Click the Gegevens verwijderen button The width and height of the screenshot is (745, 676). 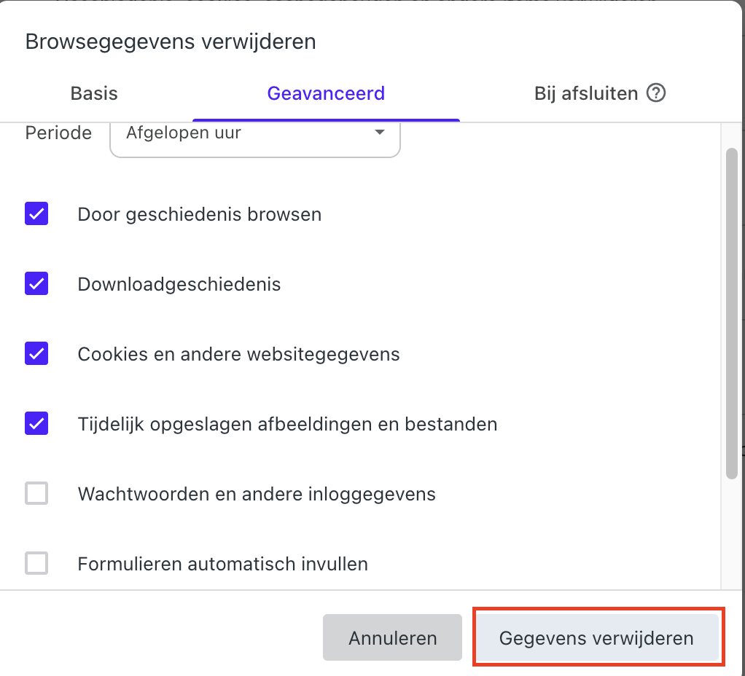click(x=597, y=637)
